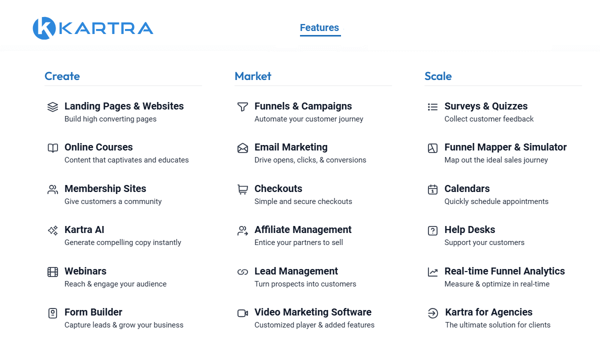Click the Lead Management chain link icon
This screenshot has height=350, width=600.
[x=242, y=271]
